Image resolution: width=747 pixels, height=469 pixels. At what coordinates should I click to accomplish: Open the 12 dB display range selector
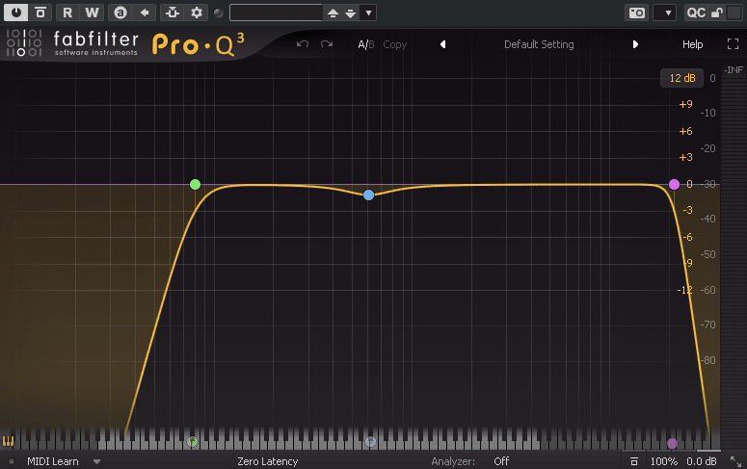681,78
